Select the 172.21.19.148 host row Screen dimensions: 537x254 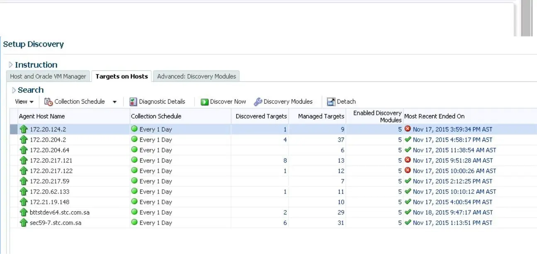click(274, 202)
